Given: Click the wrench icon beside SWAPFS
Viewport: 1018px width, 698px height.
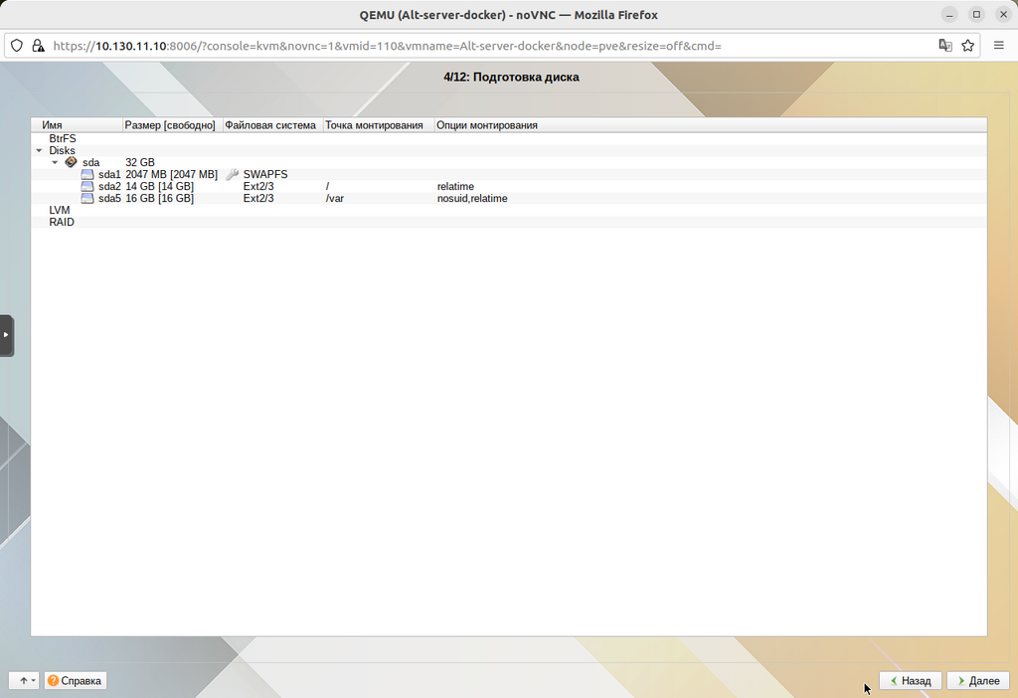Looking at the screenshot, I should (x=233, y=174).
